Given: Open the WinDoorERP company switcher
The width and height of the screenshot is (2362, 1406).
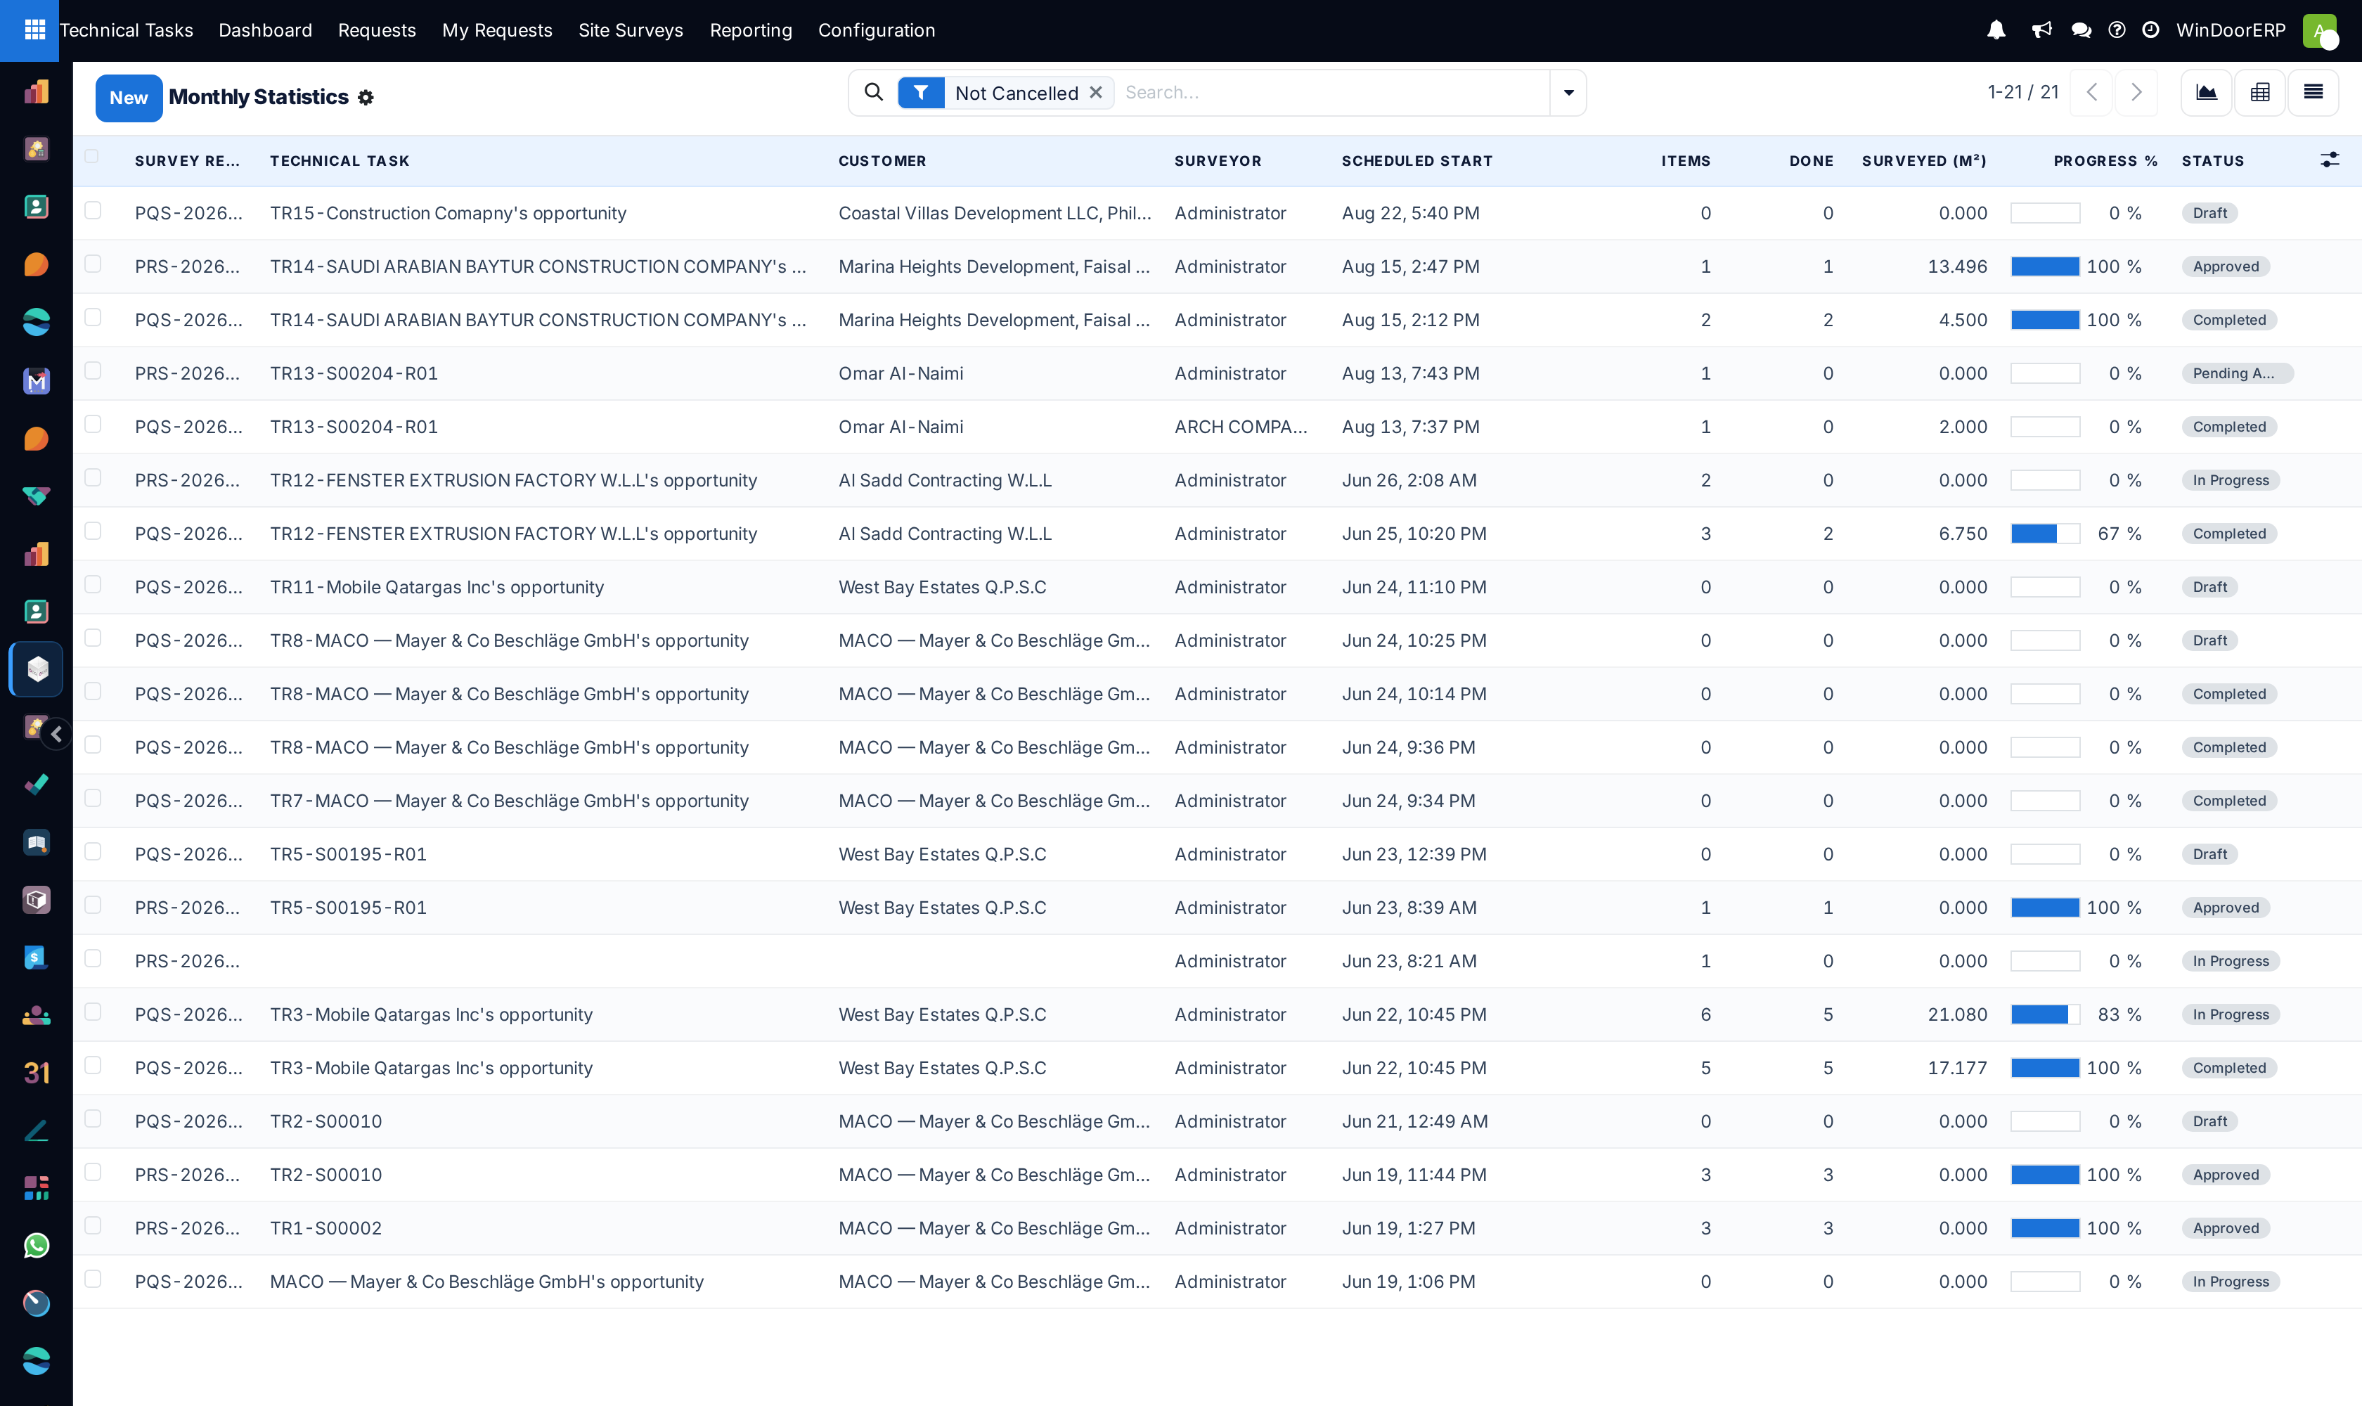Looking at the screenshot, I should pos(2231,30).
